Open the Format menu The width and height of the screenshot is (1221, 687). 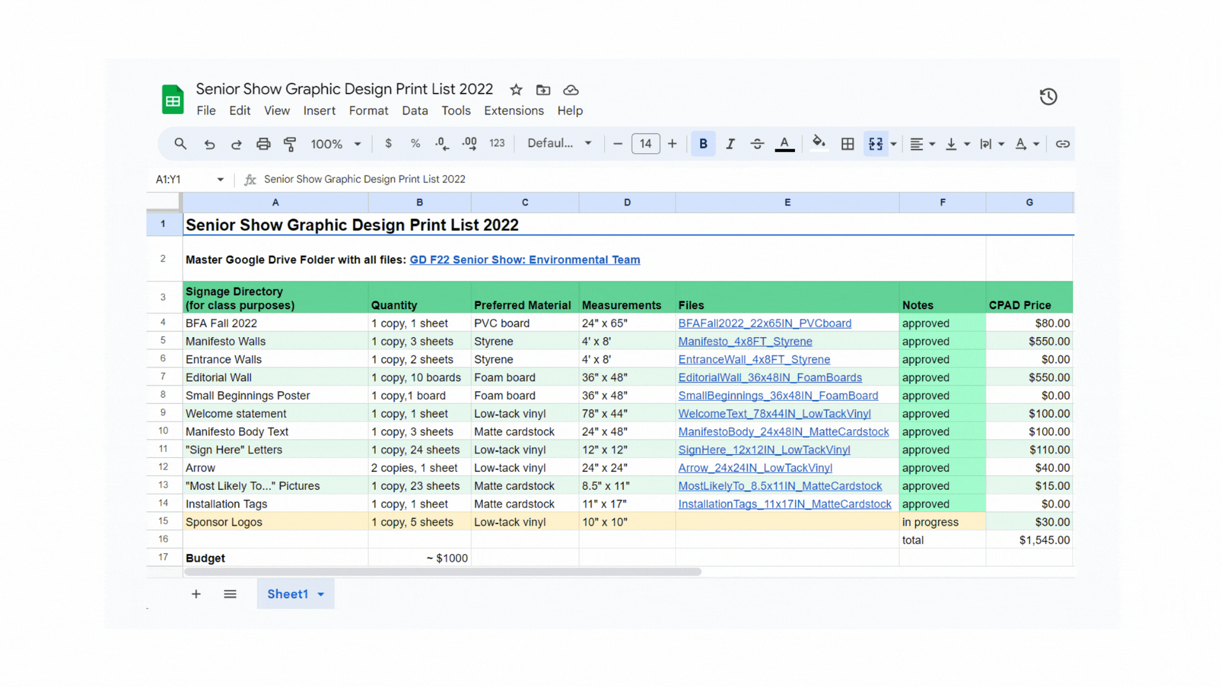368,111
